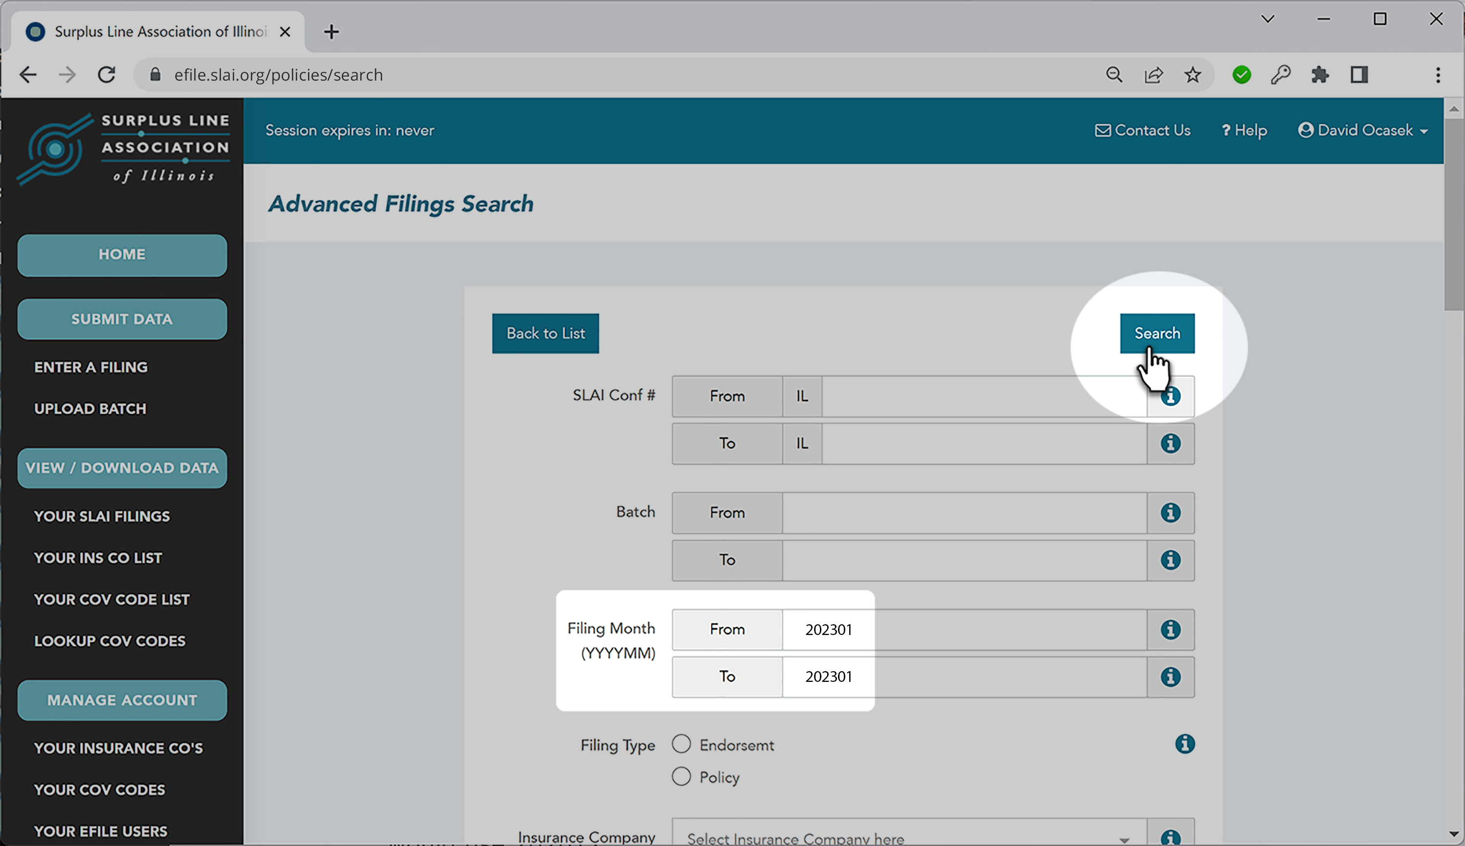Click VIEW / DOWNLOAD DATA sidebar section

(121, 467)
